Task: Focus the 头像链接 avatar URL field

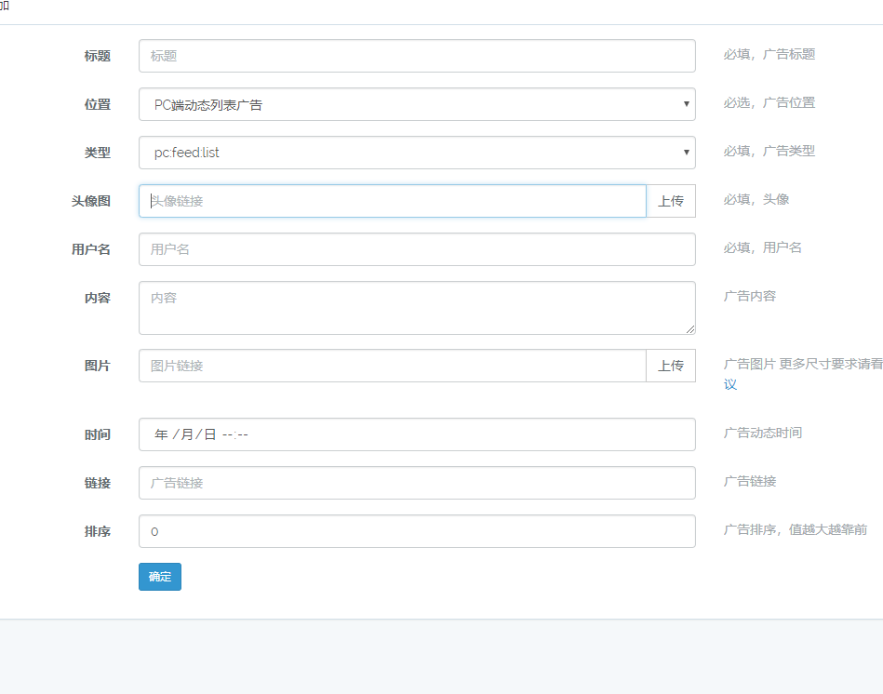Action: [x=391, y=200]
